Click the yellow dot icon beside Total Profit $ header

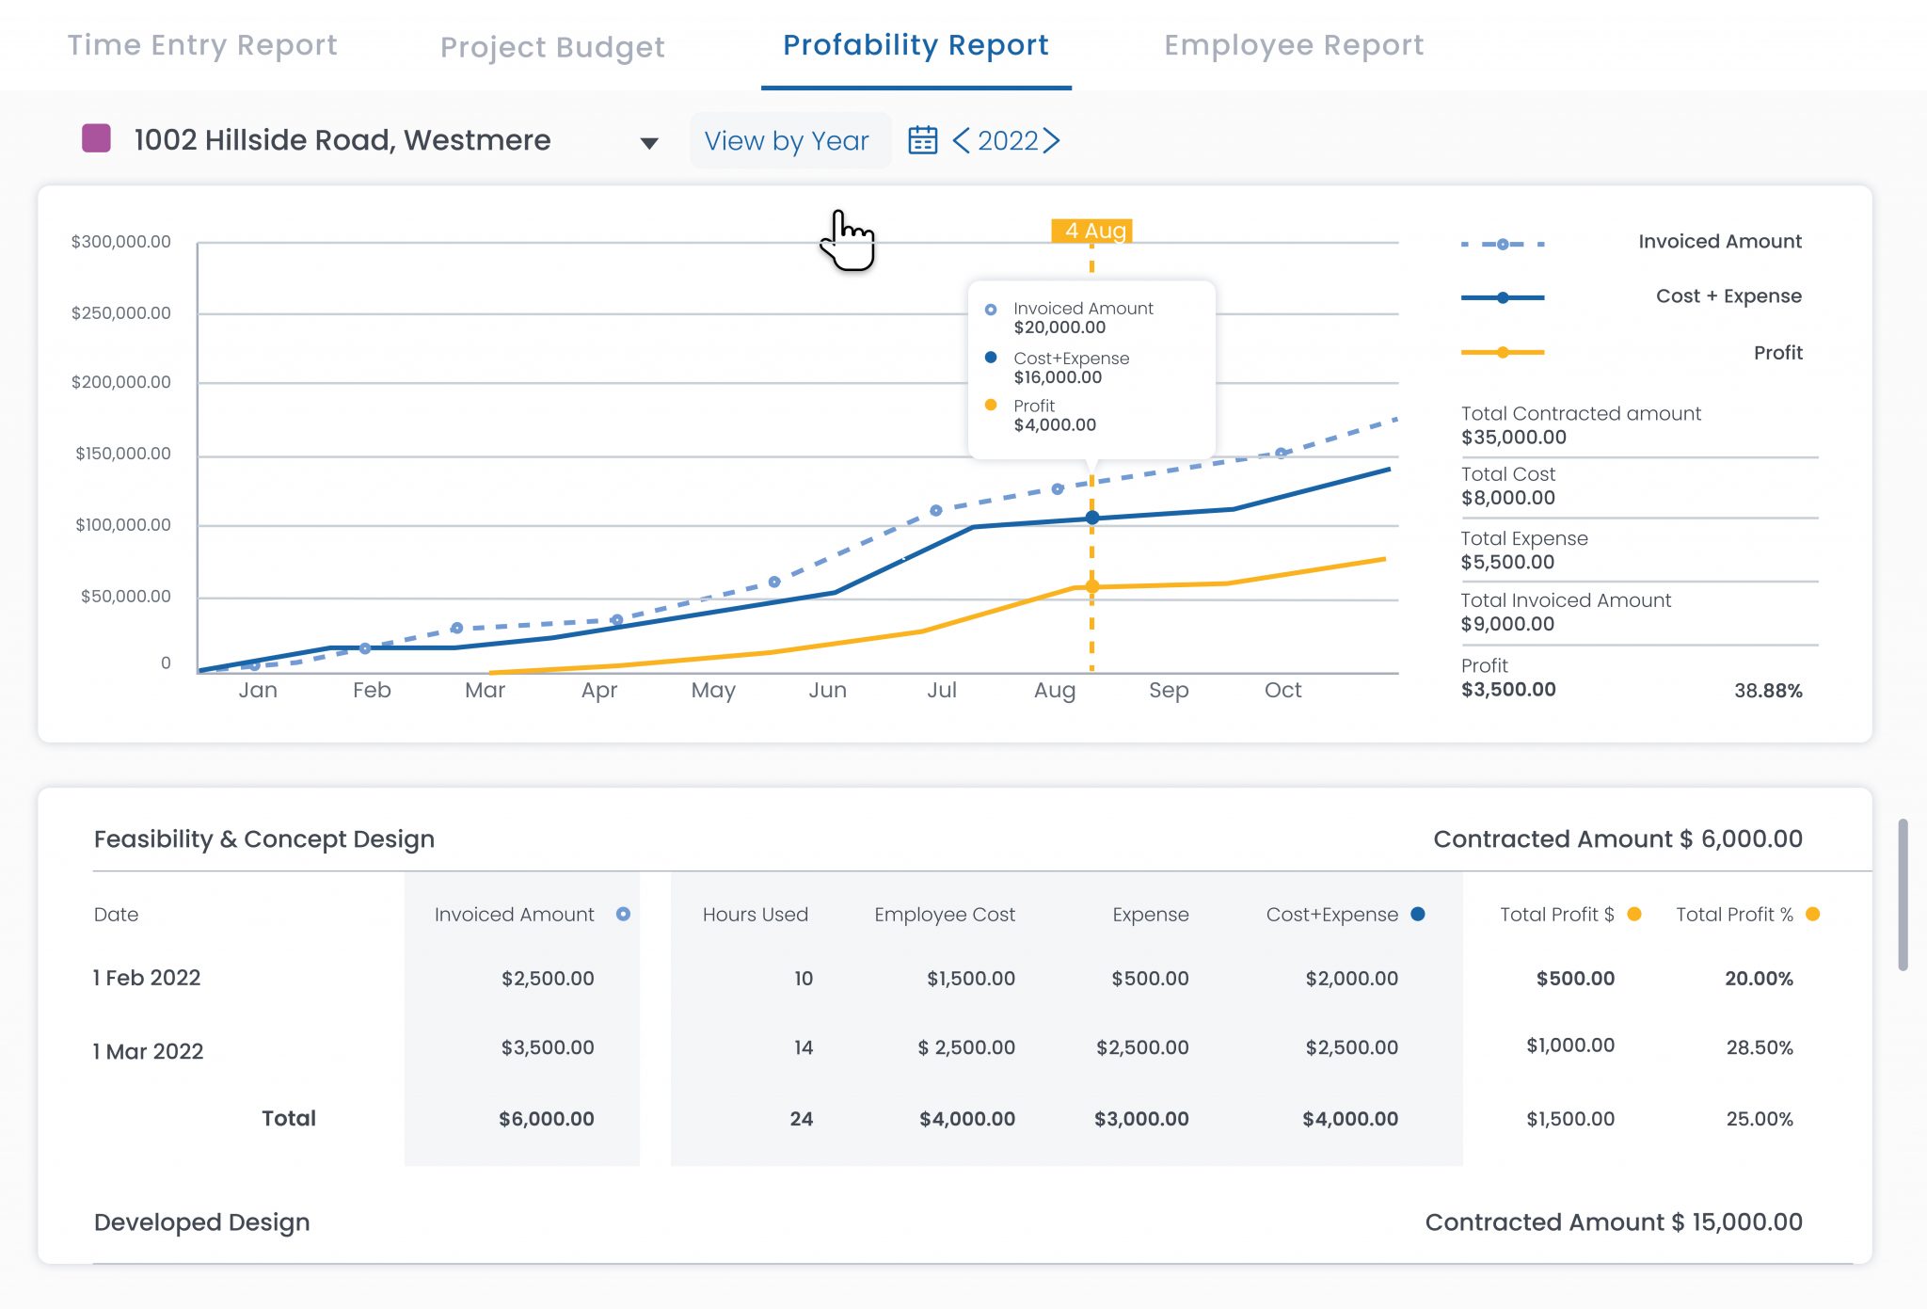pos(1635,914)
